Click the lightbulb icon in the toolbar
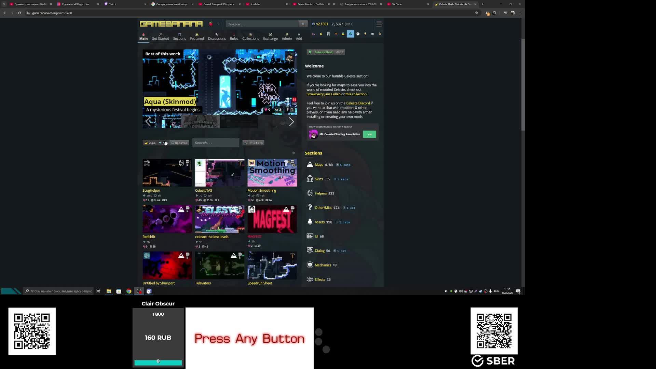 pyautogui.click(x=365, y=34)
